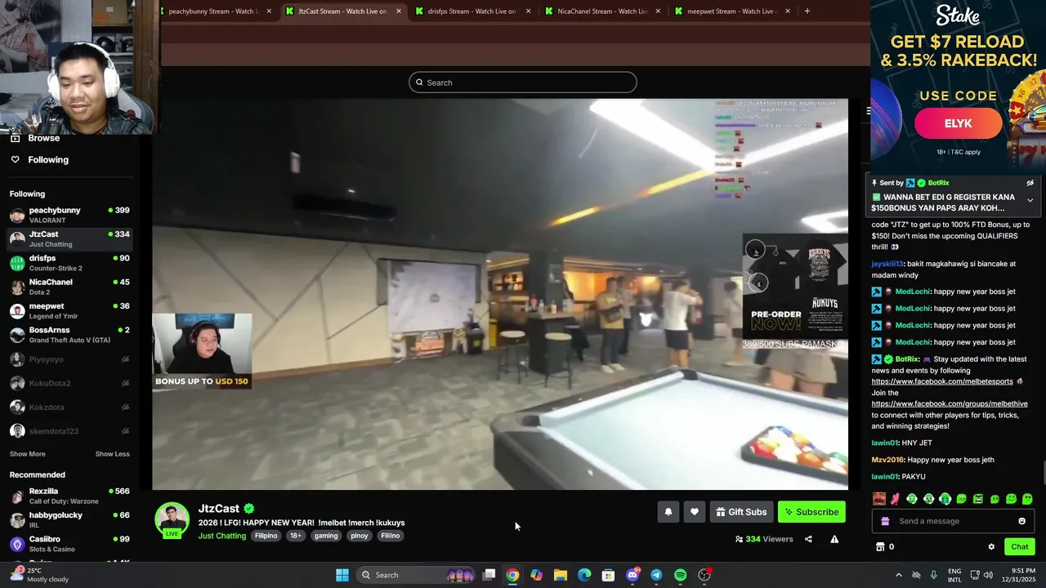Switch to drisfps Stream browser tab
This screenshot has width=1046, height=588.
tap(472, 11)
